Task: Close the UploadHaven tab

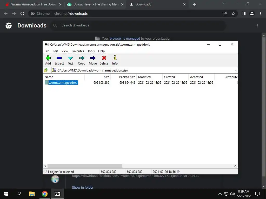Action: coord(123,4)
